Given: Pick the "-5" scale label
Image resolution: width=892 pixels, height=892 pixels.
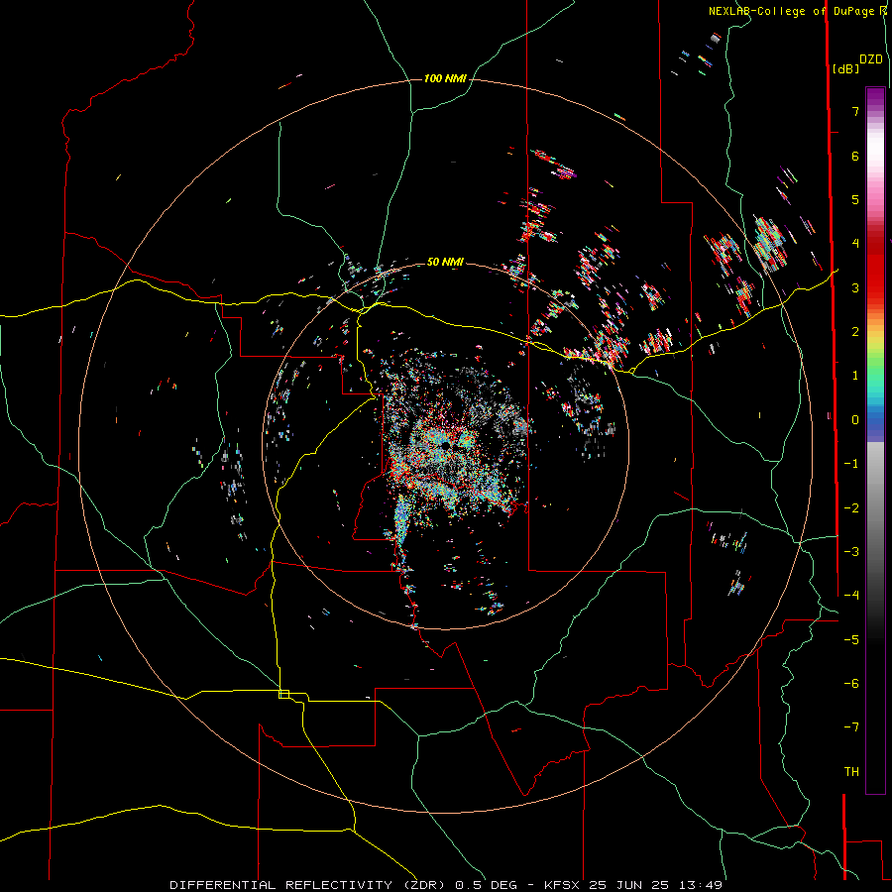Looking at the screenshot, I should [851, 639].
